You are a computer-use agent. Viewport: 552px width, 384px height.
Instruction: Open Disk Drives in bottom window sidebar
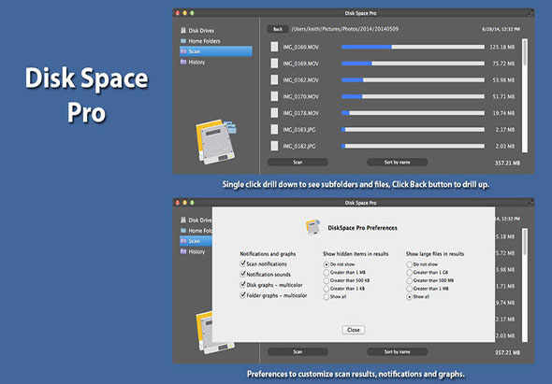click(x=196, y=220)
